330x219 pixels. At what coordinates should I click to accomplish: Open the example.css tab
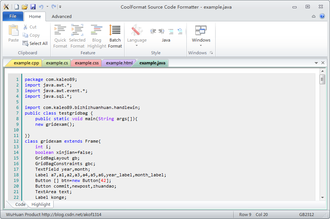(86, 63)
